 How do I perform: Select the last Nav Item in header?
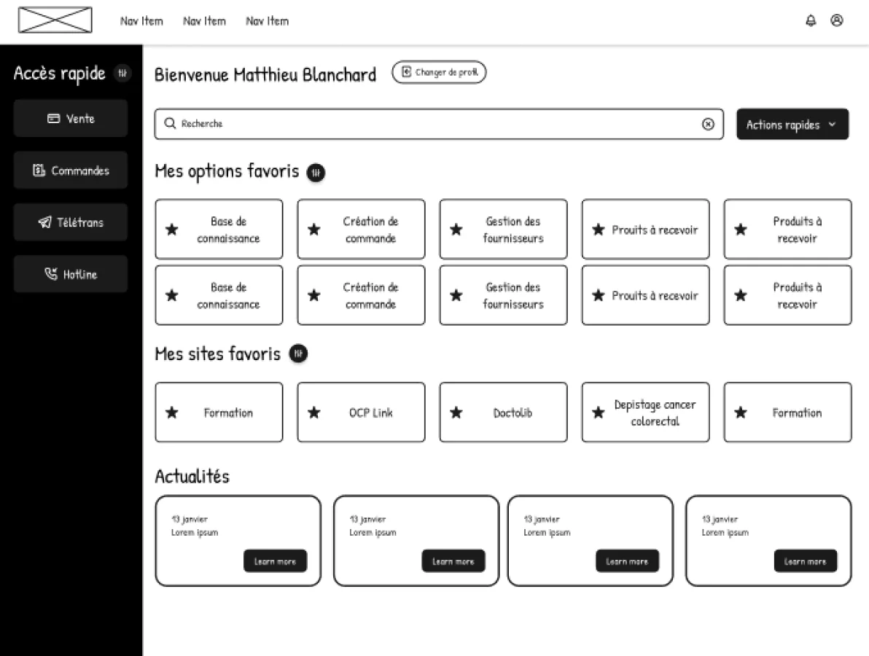pyautogui.click(x=267, y=21)
